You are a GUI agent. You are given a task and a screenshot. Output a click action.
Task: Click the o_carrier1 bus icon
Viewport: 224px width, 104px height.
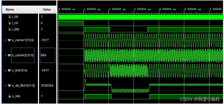[9, 40]
